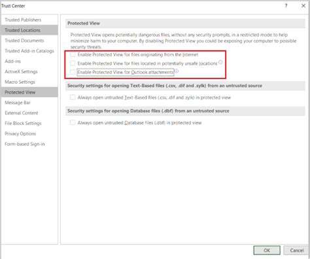
Task: Cancel the Trust Center changes
Action: [297, 250]
